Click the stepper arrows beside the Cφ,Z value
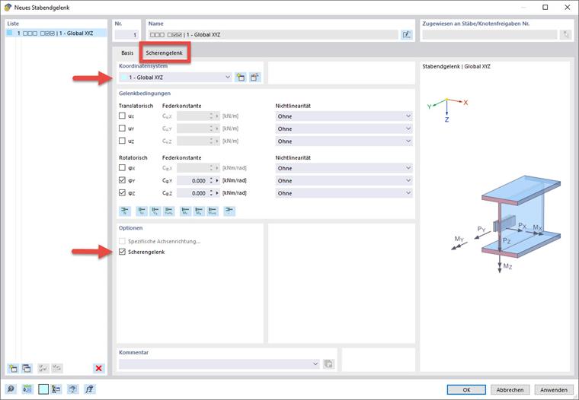 pyautogui.click(x=211, y=193)
